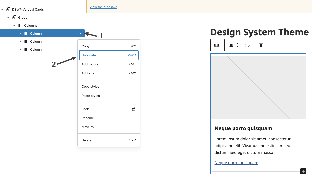This screenshot has width=312, height=189.
Task: Choose Rename from the context menu
Action: 109,118
